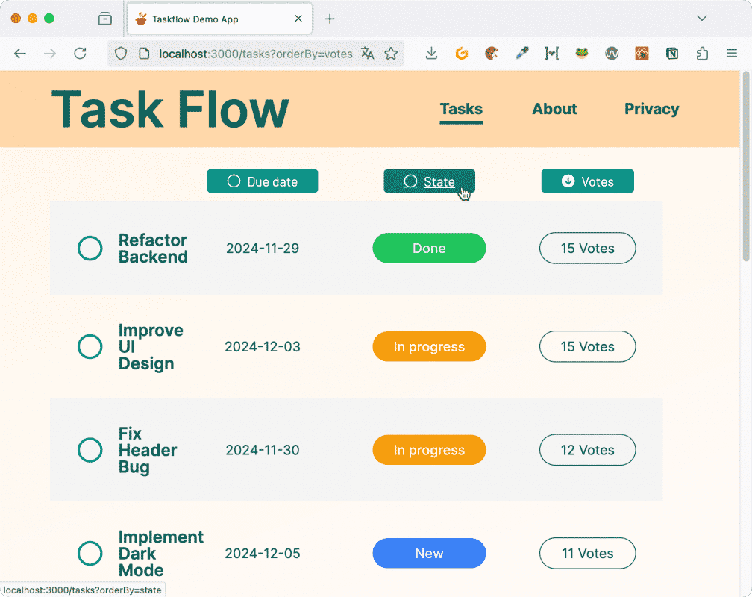752x597 pixels.
Task: Reload the Taskflow page
Action: (81, 54)
